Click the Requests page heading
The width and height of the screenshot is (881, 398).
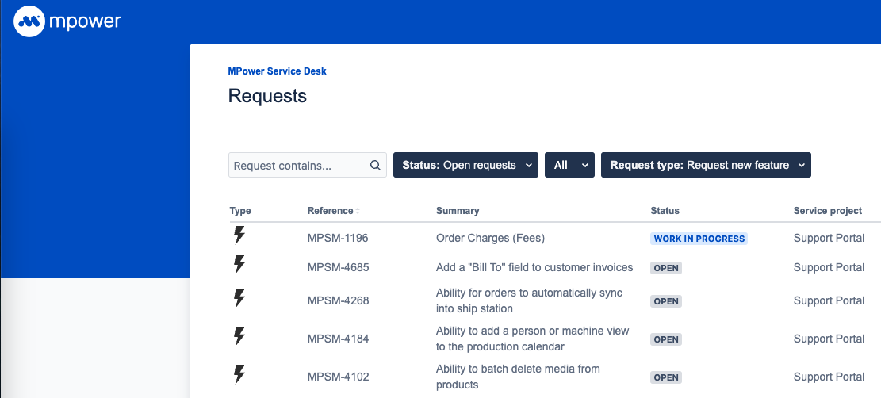(267, 96)
